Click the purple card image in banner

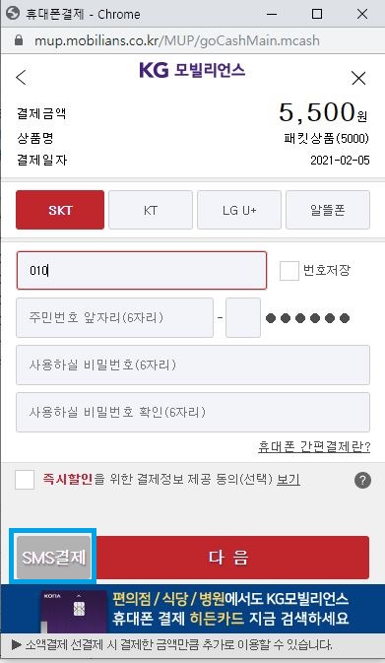(x=74, y=611)
